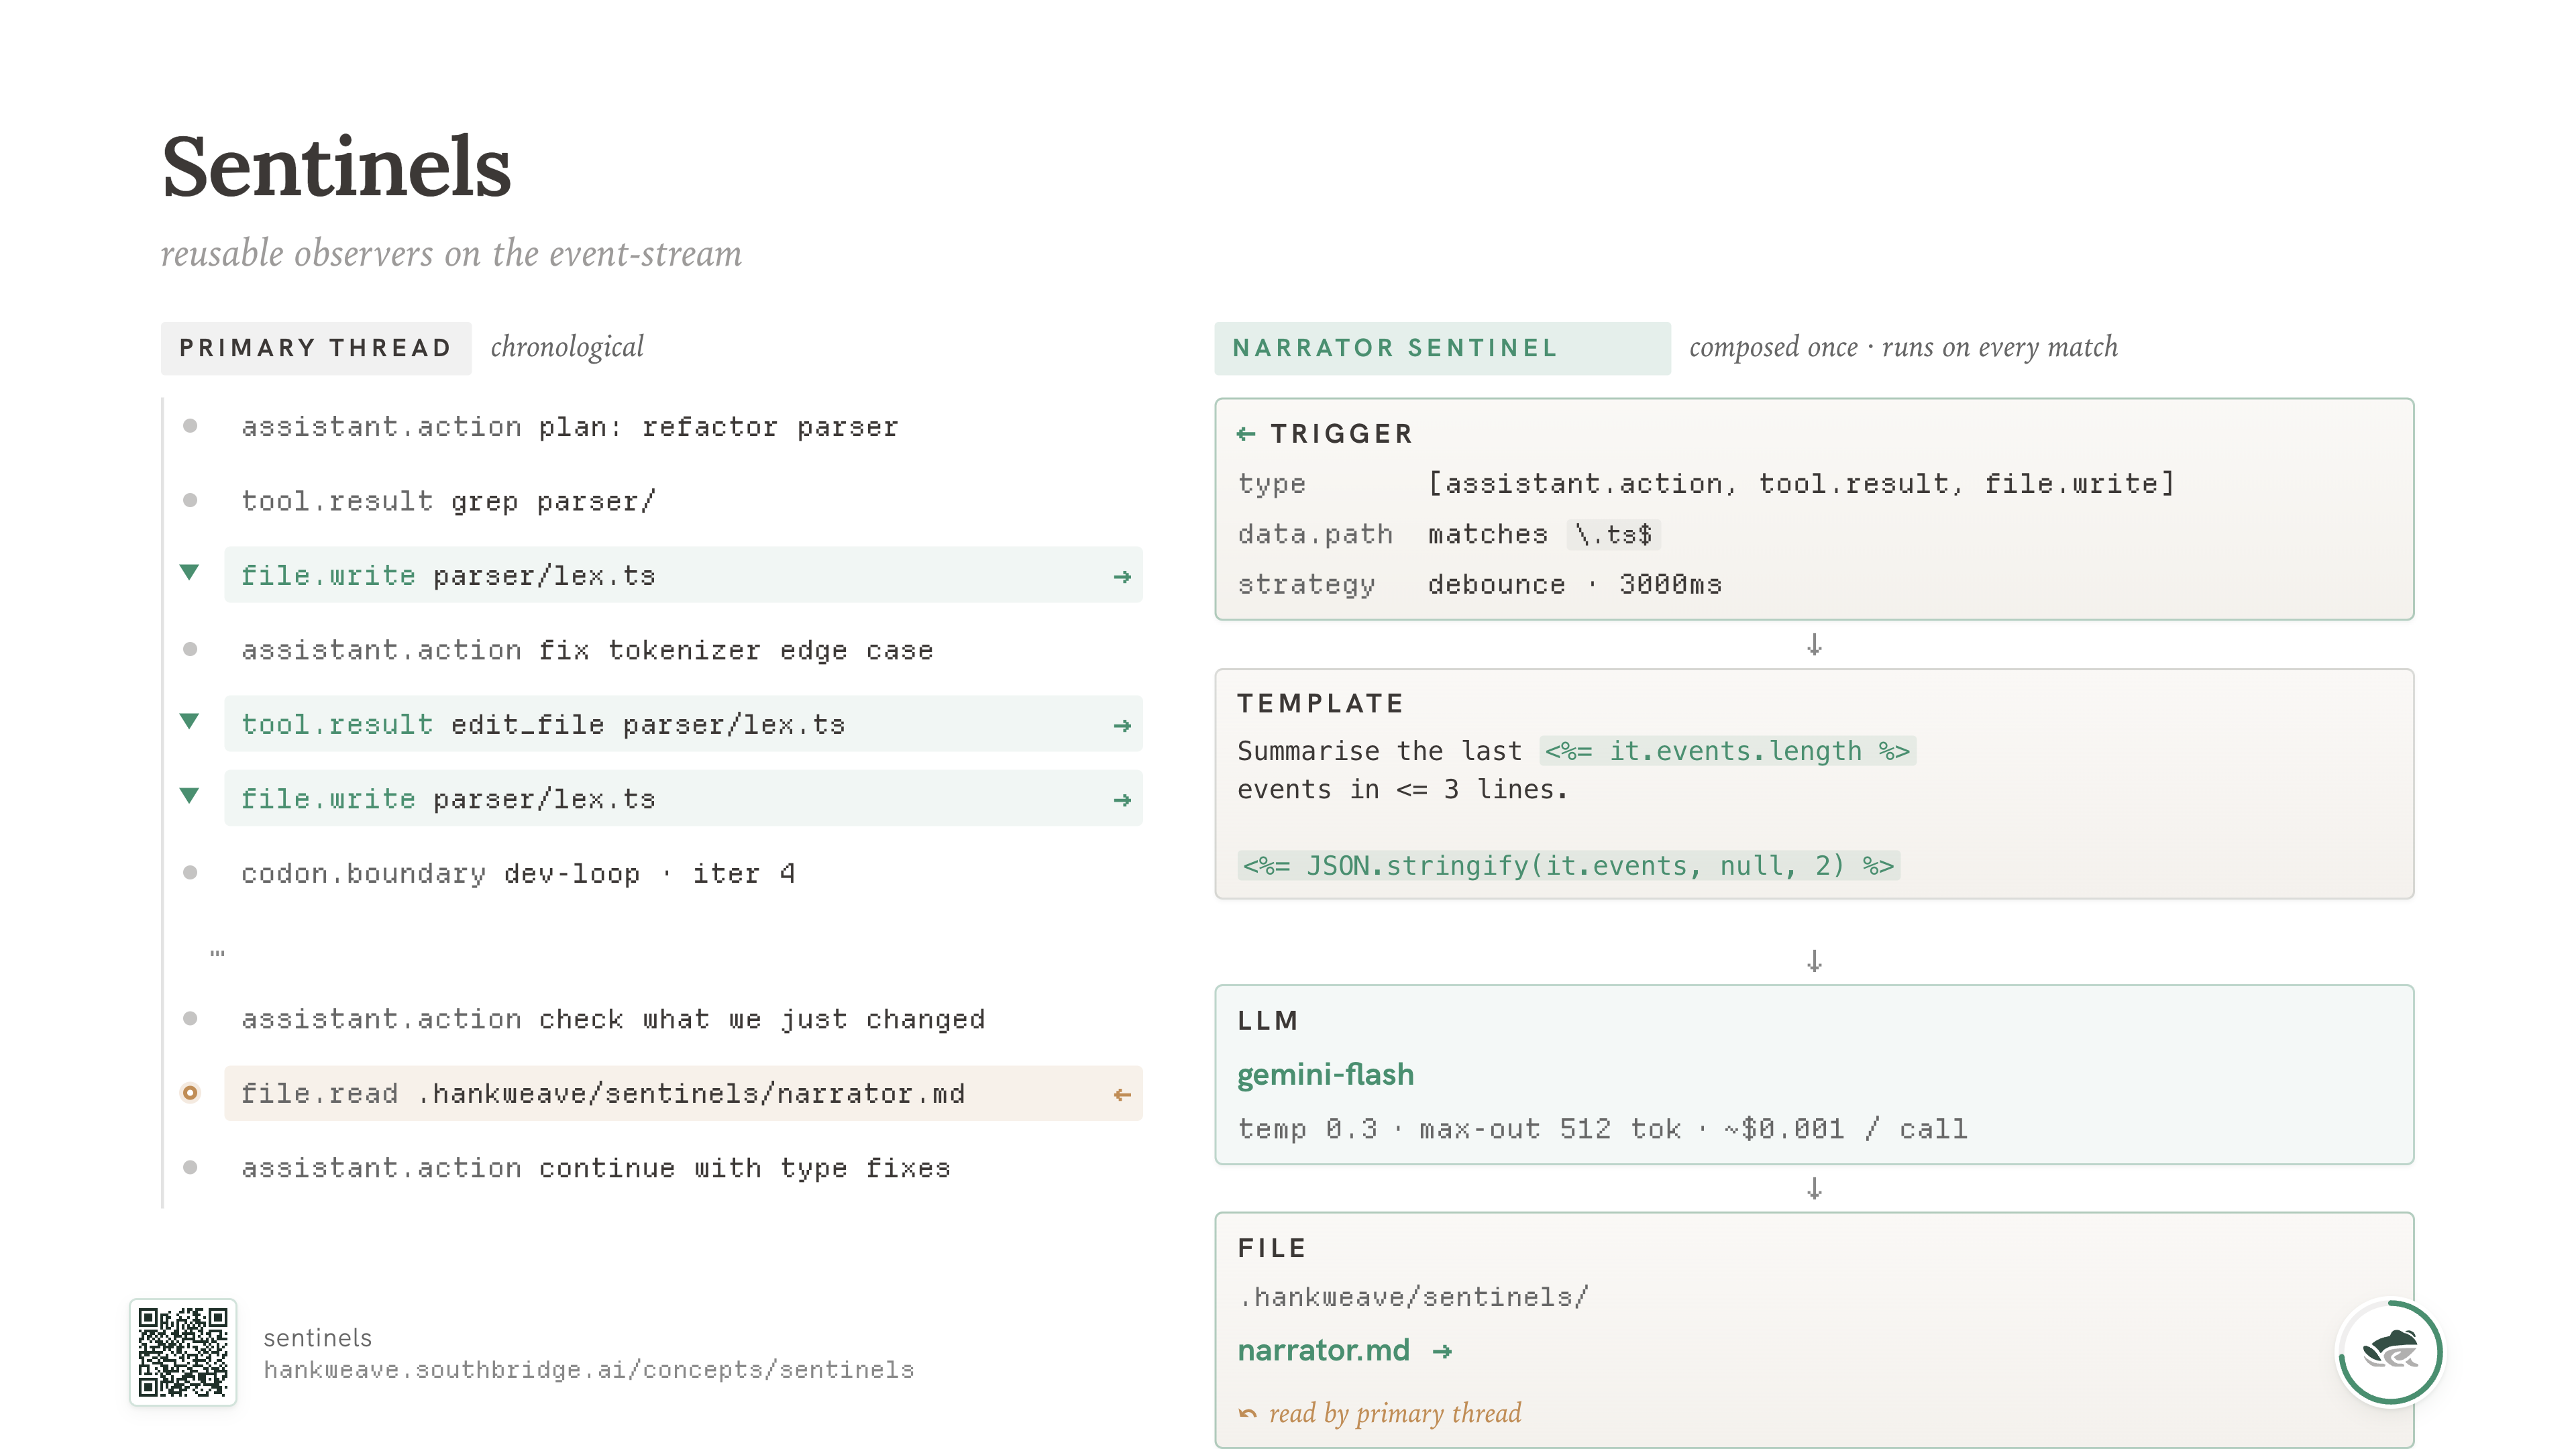The width and height of the screenshot is (2576, 1449).
Task: Click 'chronological' caption
Action: click(567, 347)
